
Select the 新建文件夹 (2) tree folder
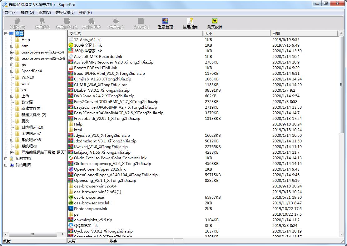(34, 115)
